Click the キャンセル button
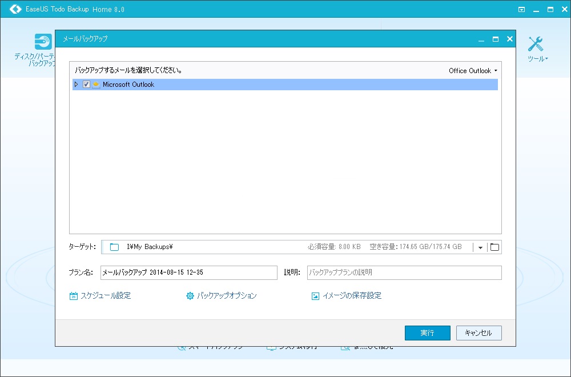The width and height of the screenshot is (571, 377). pos(479,333)
